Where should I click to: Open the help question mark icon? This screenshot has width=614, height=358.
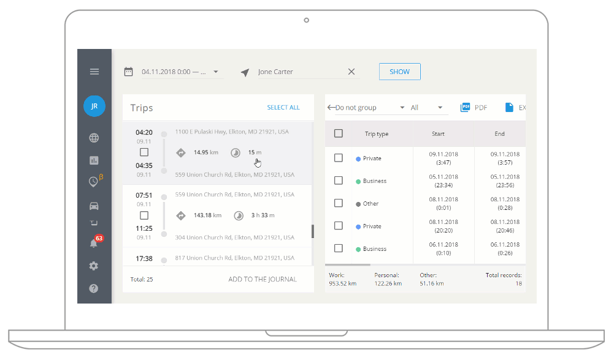(94, 288)
